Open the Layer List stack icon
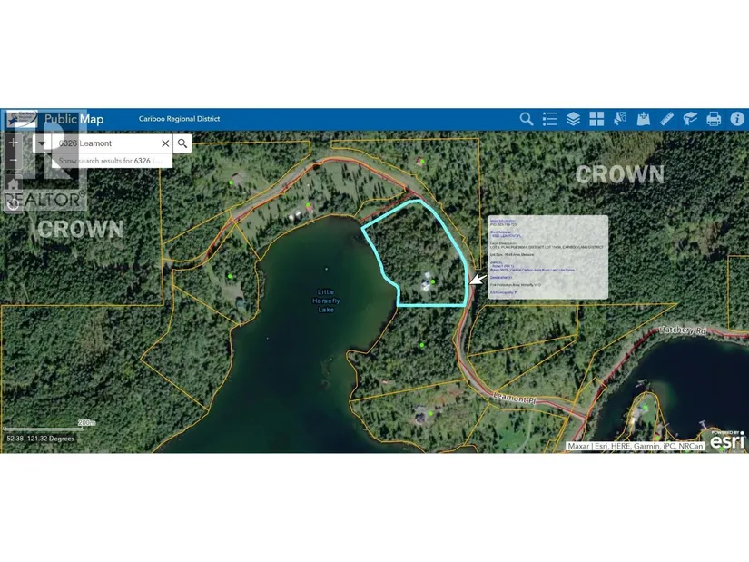The width and height of the screenshot is (749, 562). [573, 119]
